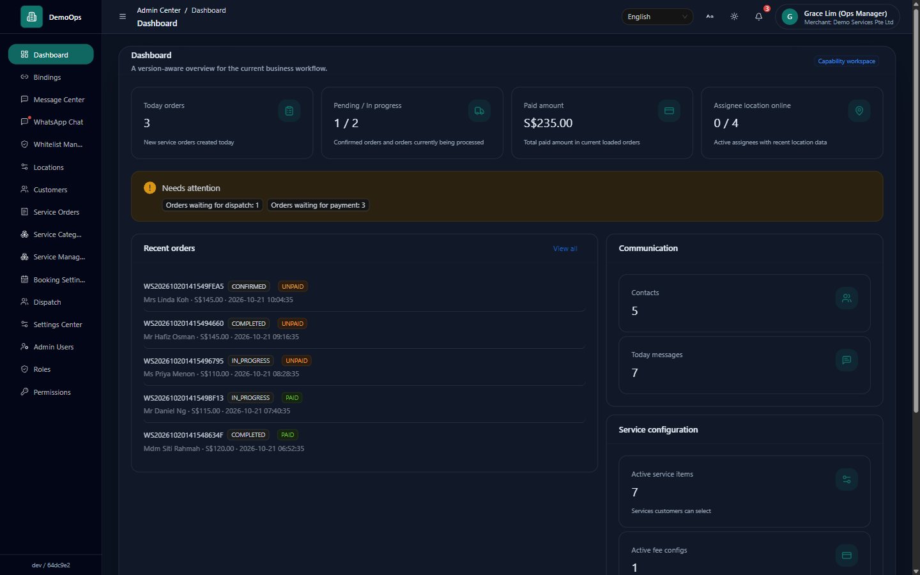Click the Needs attention warning icon
Image resolution: width=920 pixels, height=575 pixels.
point(149,188)
